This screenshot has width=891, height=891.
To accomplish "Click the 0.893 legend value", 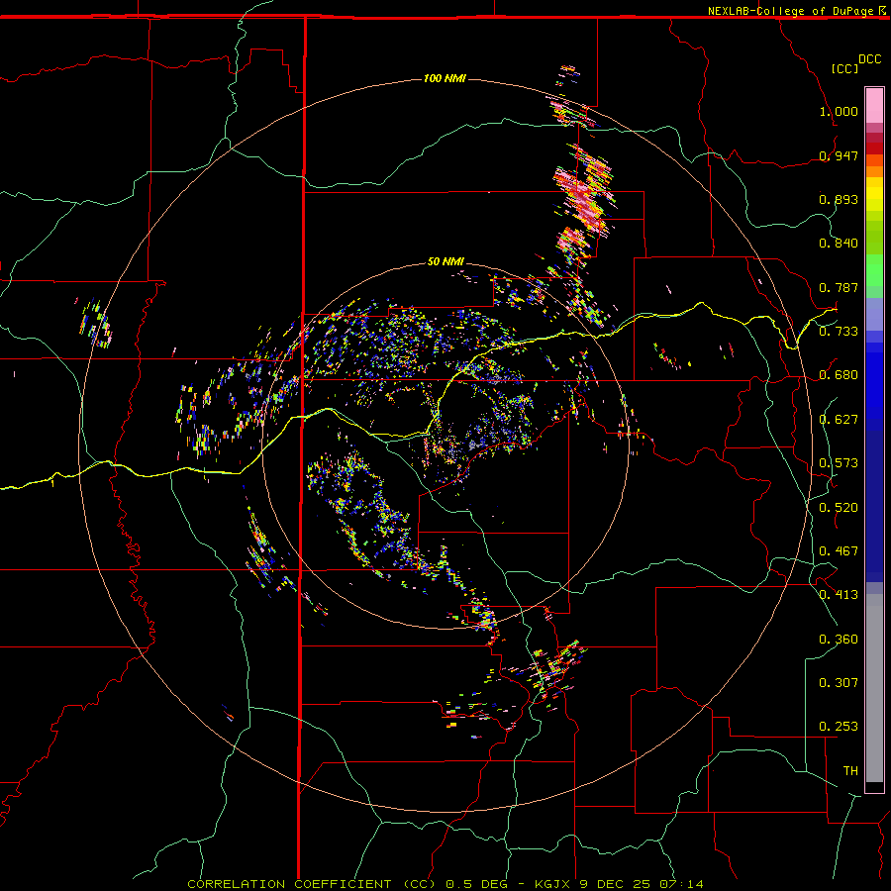I will pos(839,199).
